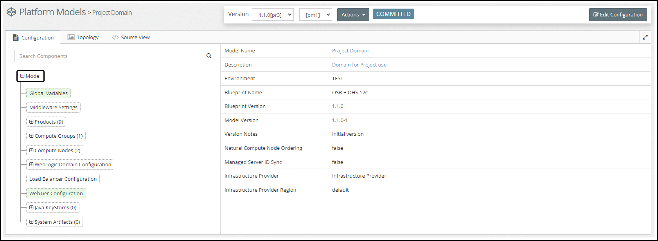This screenshot has height=241, width=658.
Task: Click the Platform Models logo icon
Action: [x=11, y=13]
